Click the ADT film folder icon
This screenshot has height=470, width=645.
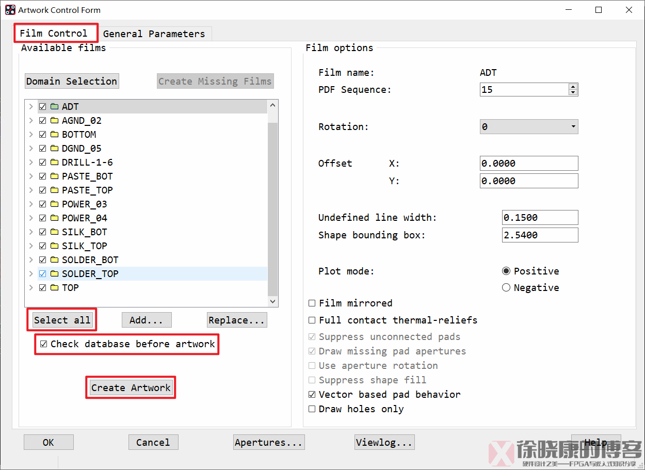[54, 107]
